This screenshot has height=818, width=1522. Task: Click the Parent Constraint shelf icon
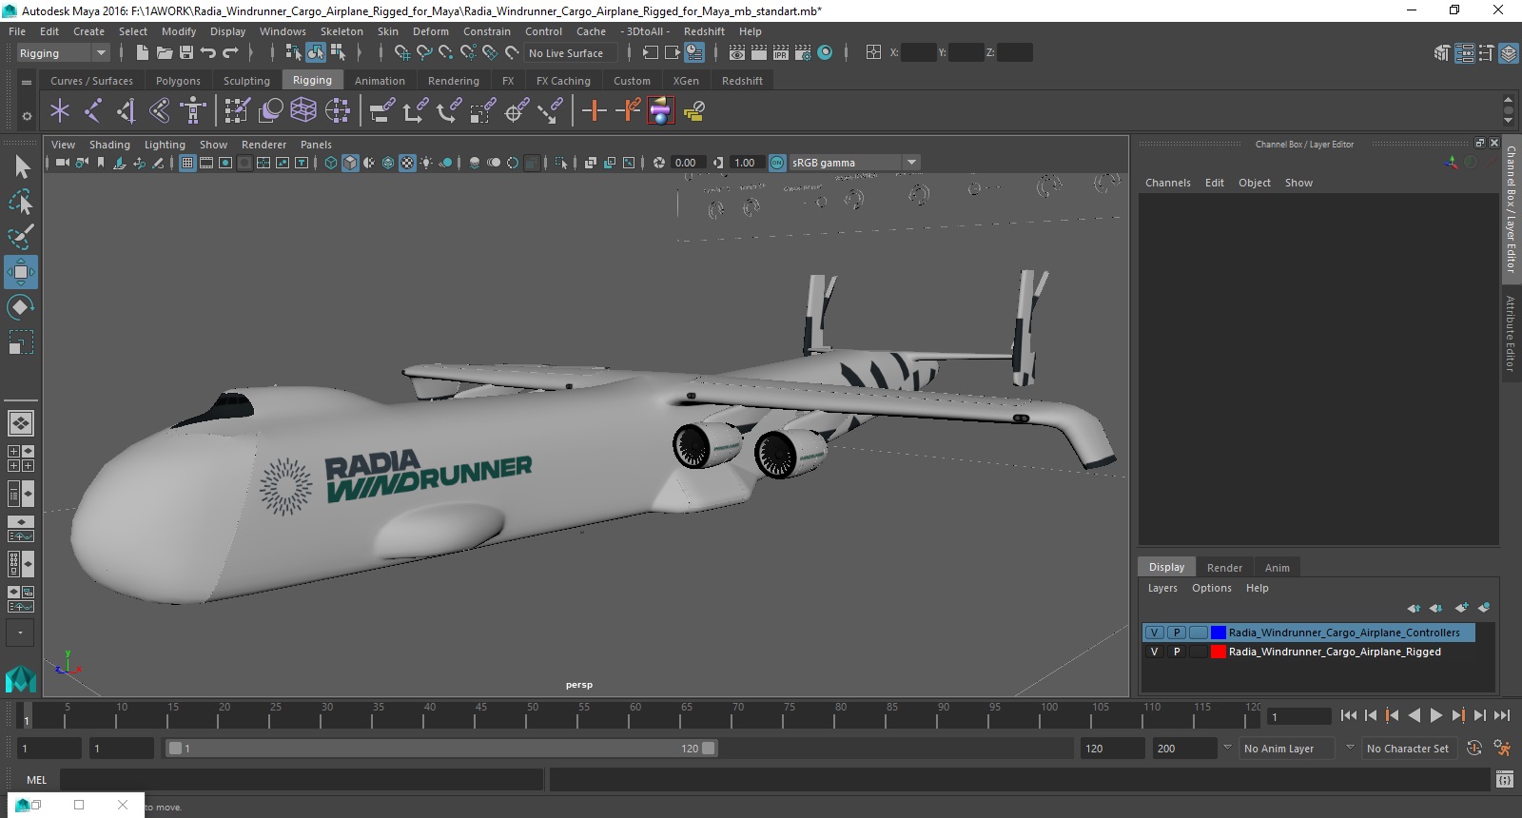(382, 111)
